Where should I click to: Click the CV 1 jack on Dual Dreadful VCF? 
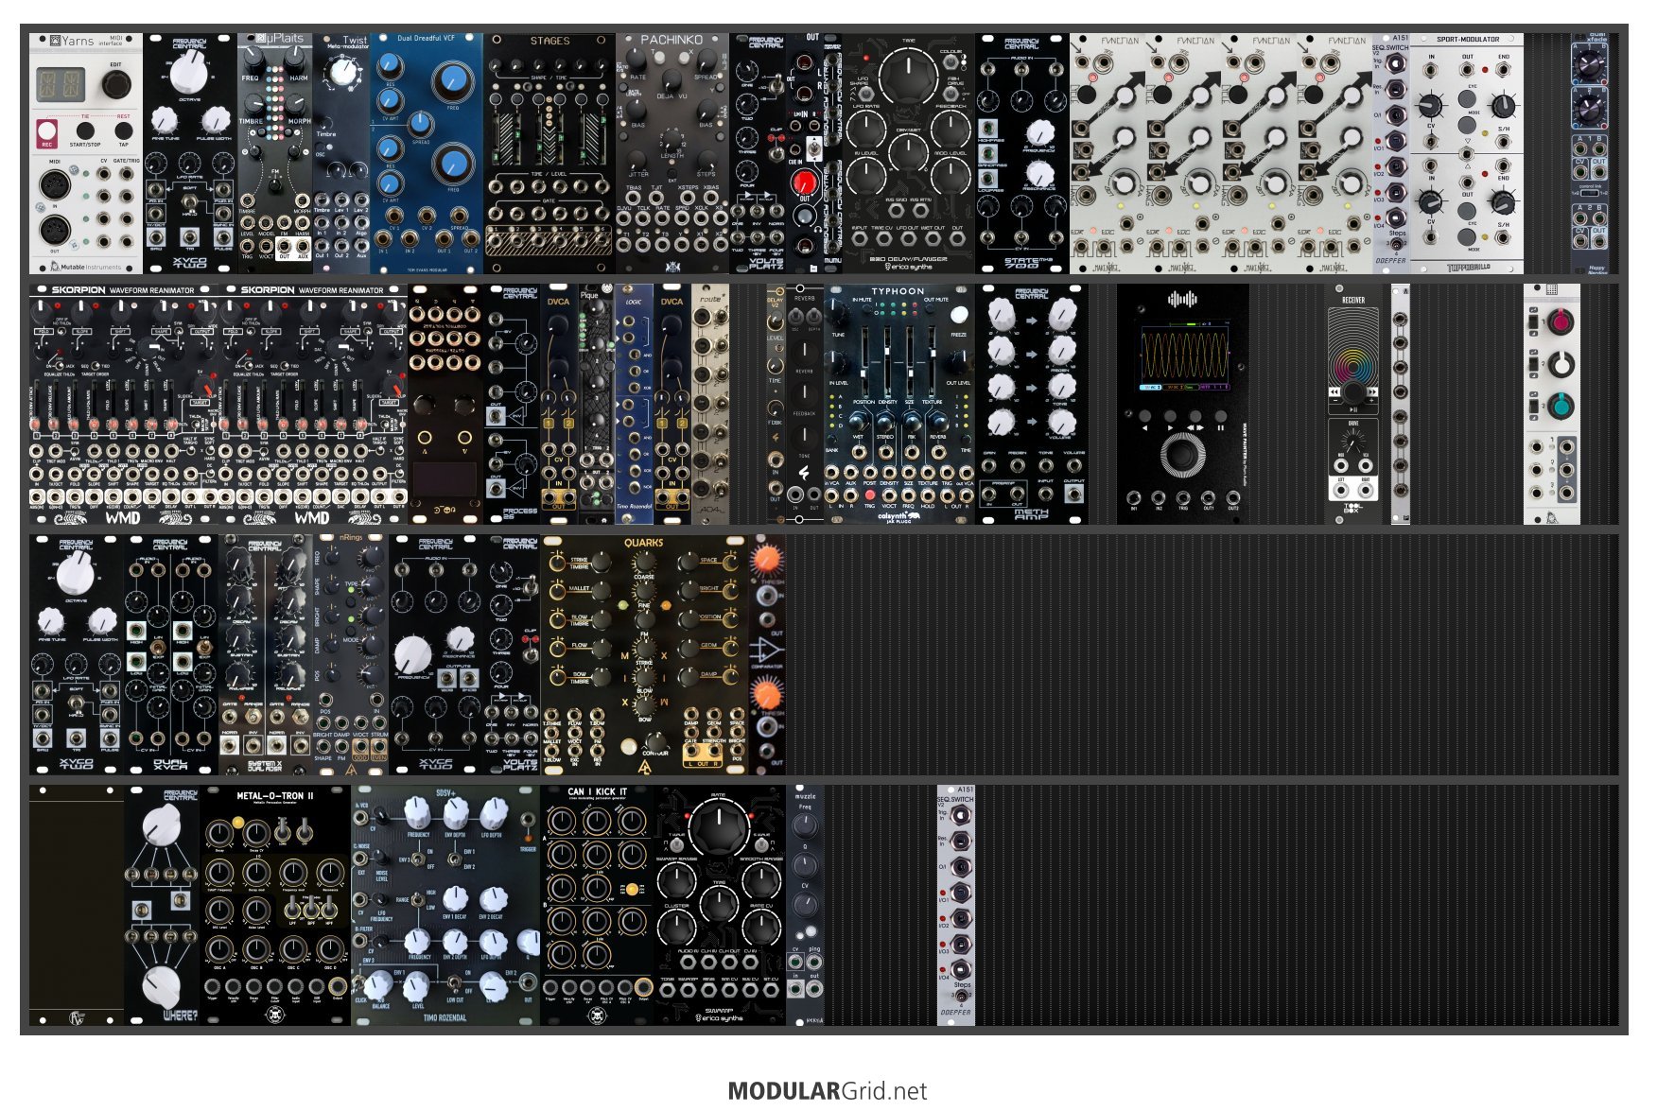(x=394, y=216)
